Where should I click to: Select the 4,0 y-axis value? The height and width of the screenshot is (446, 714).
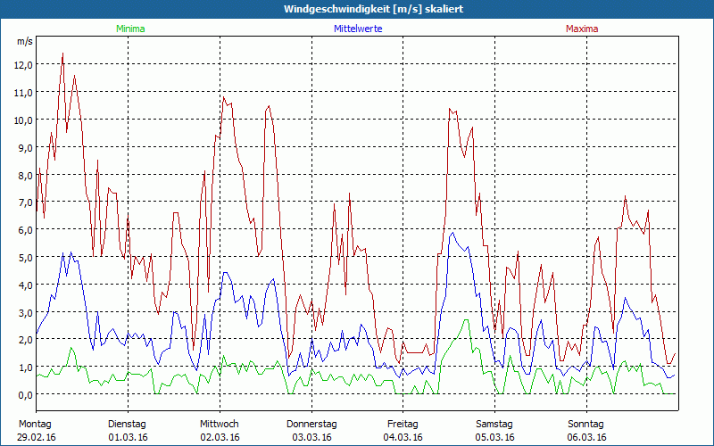pos(25,285)
